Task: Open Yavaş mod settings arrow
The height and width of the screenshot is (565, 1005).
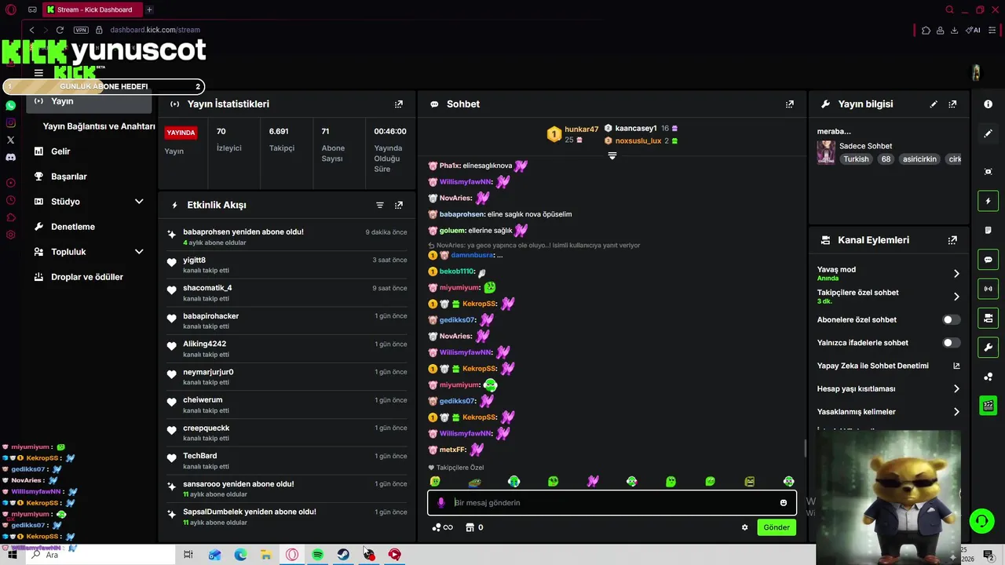Action: click(956, 274)
